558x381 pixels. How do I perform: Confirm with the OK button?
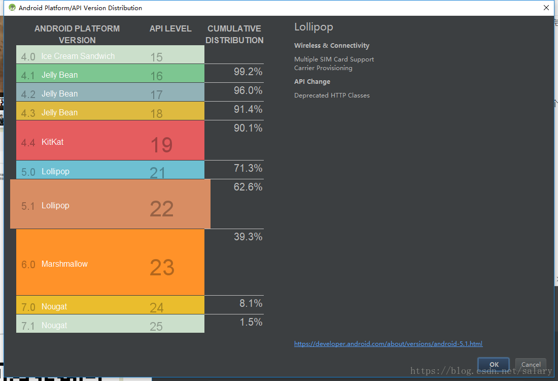click(494, 364)
